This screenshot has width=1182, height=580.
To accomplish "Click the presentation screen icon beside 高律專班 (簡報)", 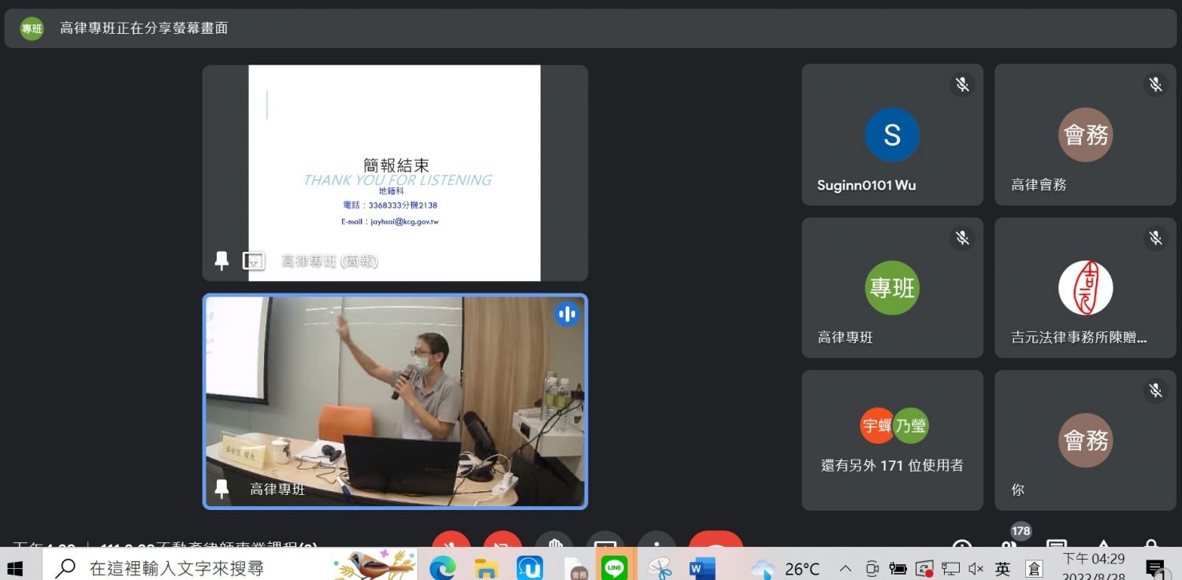I will pyautogui.click(x=253, y=260).
